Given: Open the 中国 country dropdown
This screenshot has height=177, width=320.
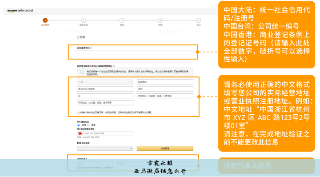Looking at the screenshot, I should click(105, 82).
